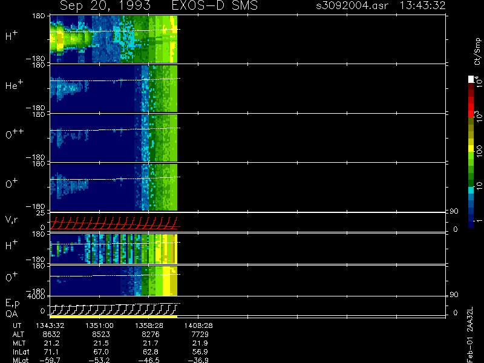Click the "UT" row label
The height and width of the screenshot is (363, 484).
tap(17, 325)
